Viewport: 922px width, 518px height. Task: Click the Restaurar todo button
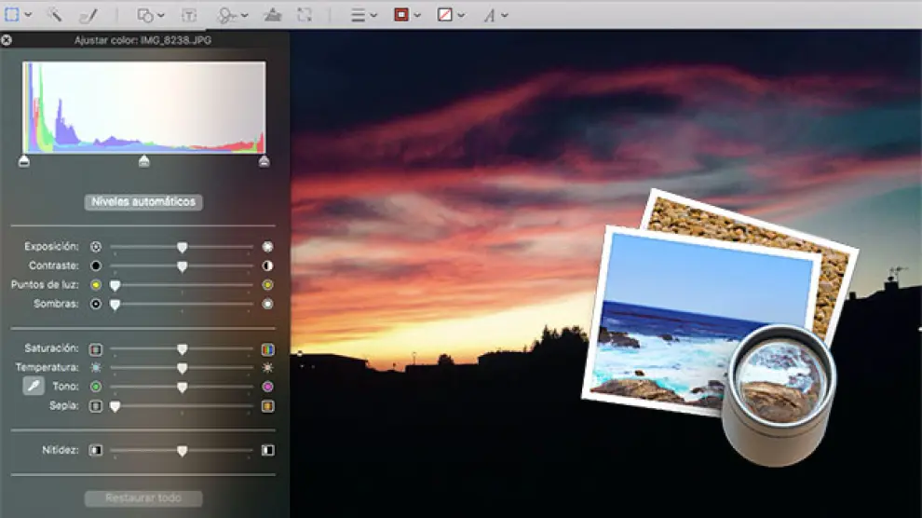pyautogui.click(x=143, y=498)
